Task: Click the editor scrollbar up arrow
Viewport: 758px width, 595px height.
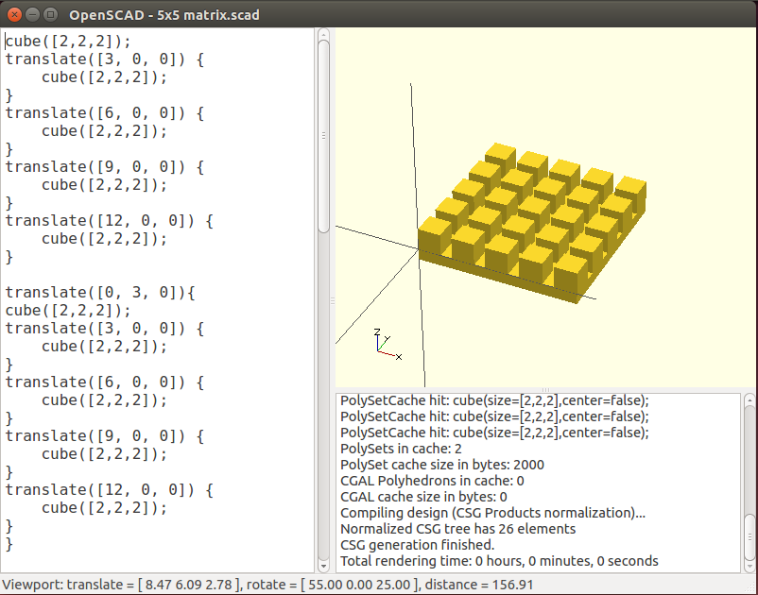Action: tap(323, 34)
